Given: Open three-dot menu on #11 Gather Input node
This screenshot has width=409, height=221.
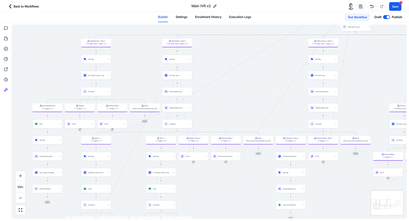Looking at the screenshot, I should click(x=108, y=75).
